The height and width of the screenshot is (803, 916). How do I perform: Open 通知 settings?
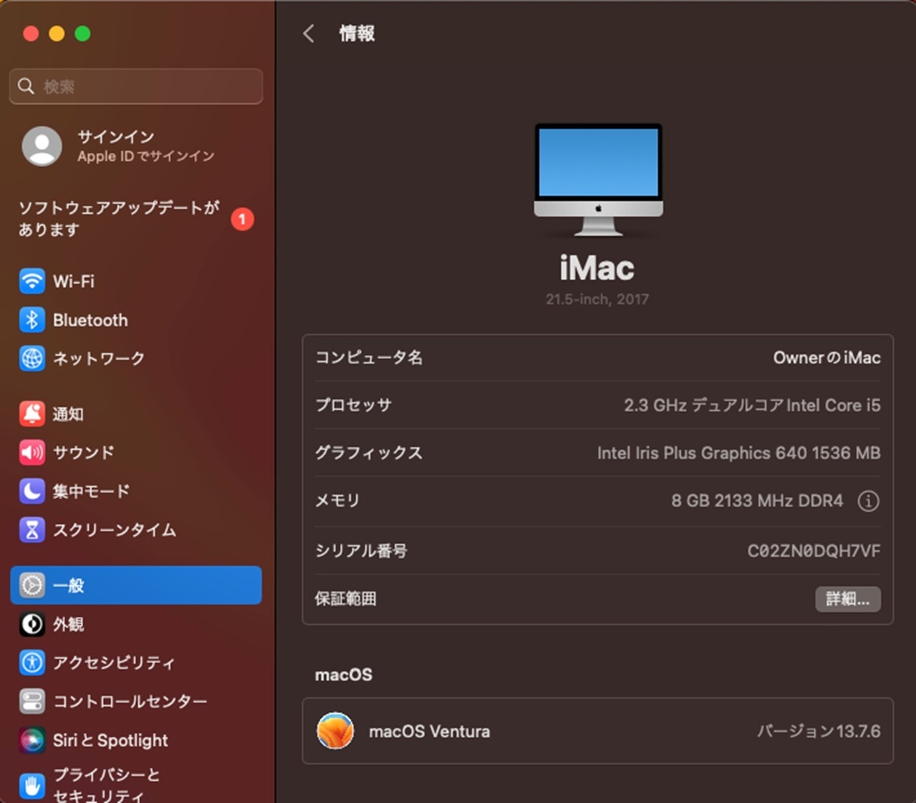[68, 413]
